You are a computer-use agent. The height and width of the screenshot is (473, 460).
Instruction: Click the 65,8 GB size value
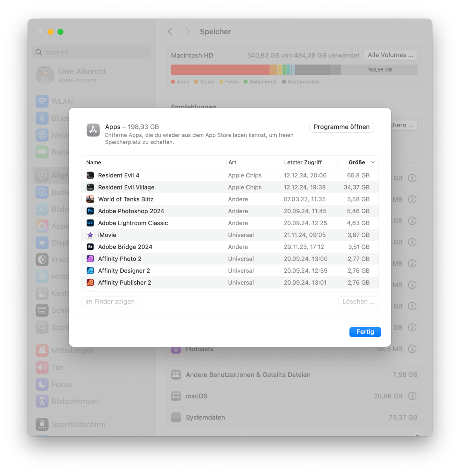point(358,175)
